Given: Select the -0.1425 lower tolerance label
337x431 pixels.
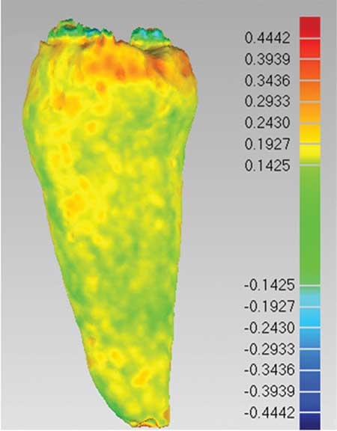Looking at the screenshot, I should tap(270, 285).
